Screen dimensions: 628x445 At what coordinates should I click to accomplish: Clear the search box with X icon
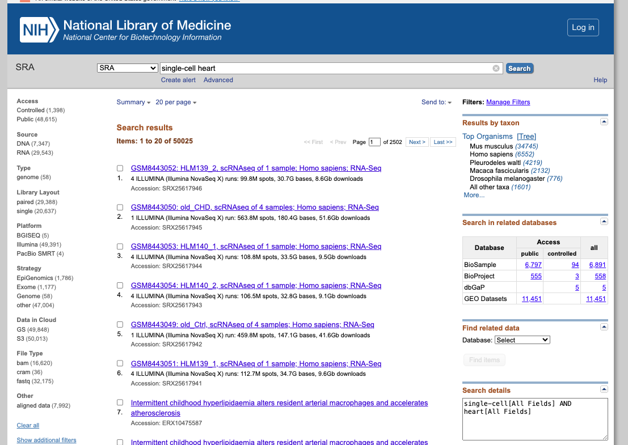pos(496,69)
